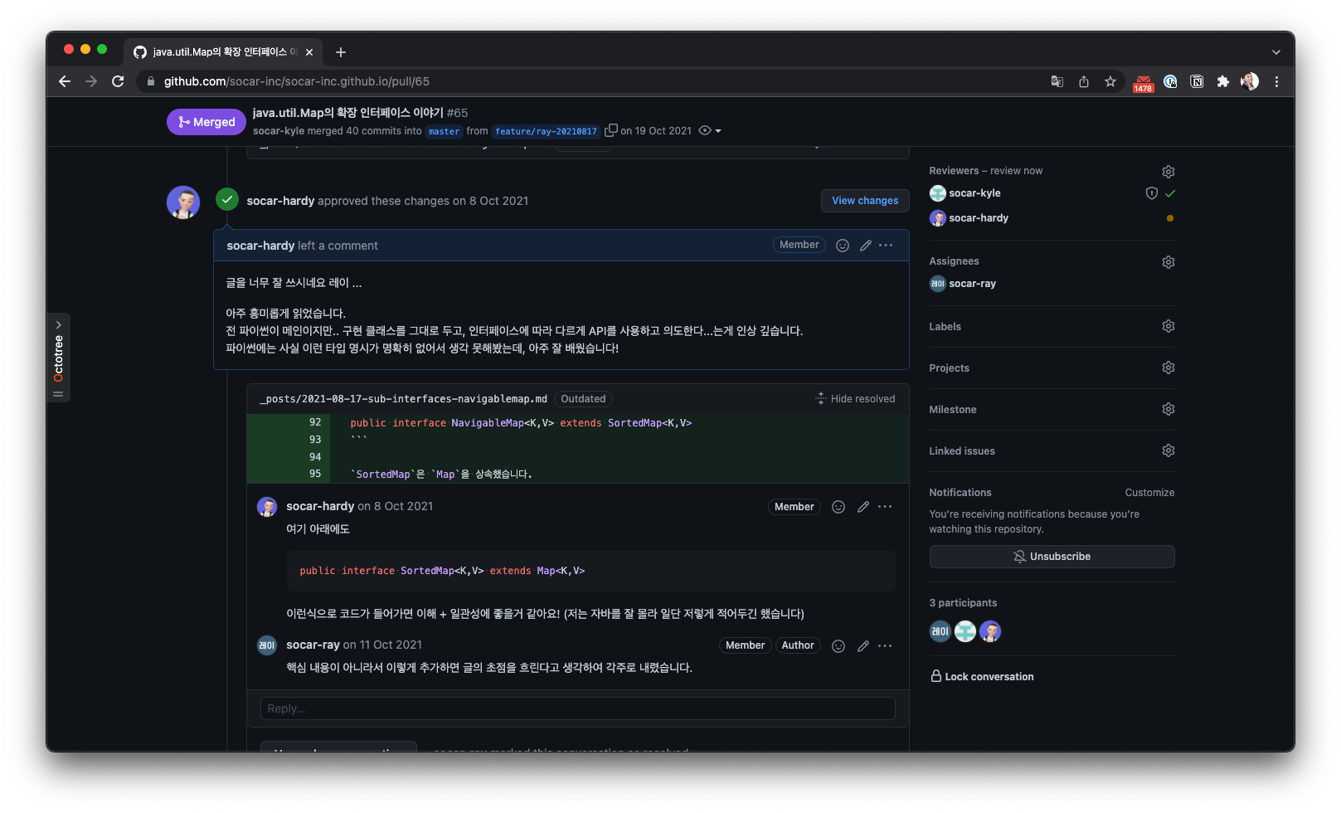The width and height of the screenshot is (1341, 813).
Task: Open the Google Translate icon in address bar
Action: point(1057,81)
